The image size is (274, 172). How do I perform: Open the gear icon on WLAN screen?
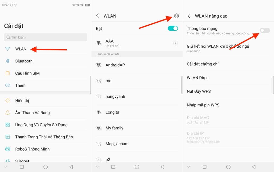[x=176, y=16]
